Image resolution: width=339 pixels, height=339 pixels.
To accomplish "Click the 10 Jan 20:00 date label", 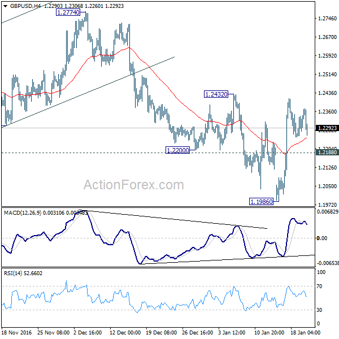I will pos(269,333).
